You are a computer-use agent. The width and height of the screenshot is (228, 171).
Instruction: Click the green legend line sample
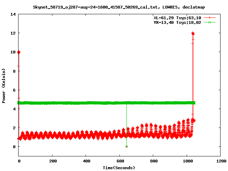209,22
